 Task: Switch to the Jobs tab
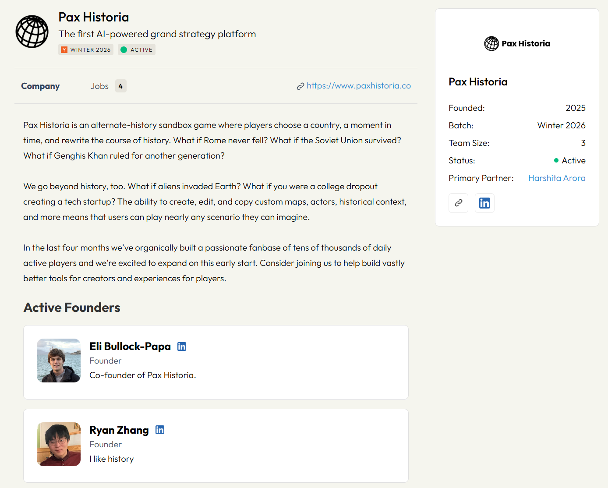(x=99, y=86)
